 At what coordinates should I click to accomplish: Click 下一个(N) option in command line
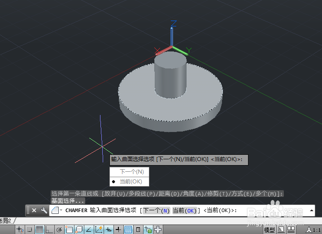(x=156, y=210)
